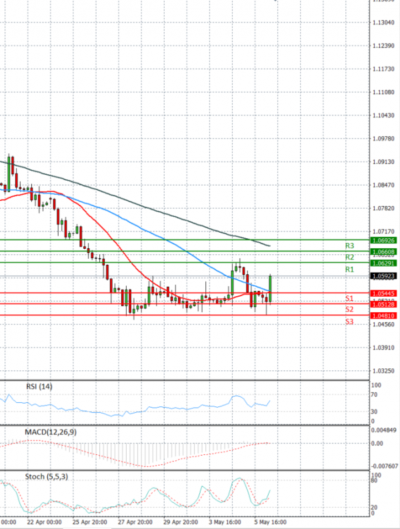Screen dimensions: 400x529
Task: Click the 25 Apr 20:00 time label
Action: pyautogui.click(x=90, y=522)
